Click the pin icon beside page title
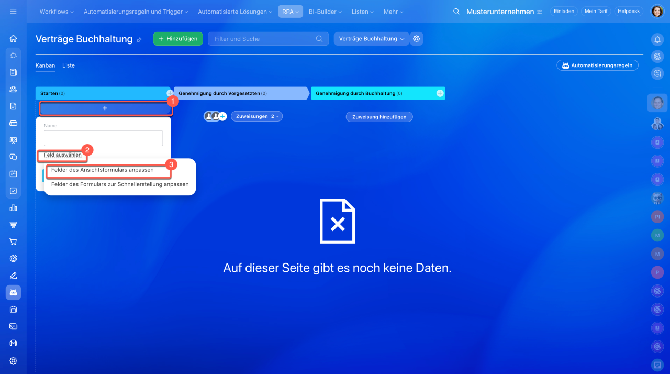Screen dimensions: 670x374 click(x=139, y=40)
